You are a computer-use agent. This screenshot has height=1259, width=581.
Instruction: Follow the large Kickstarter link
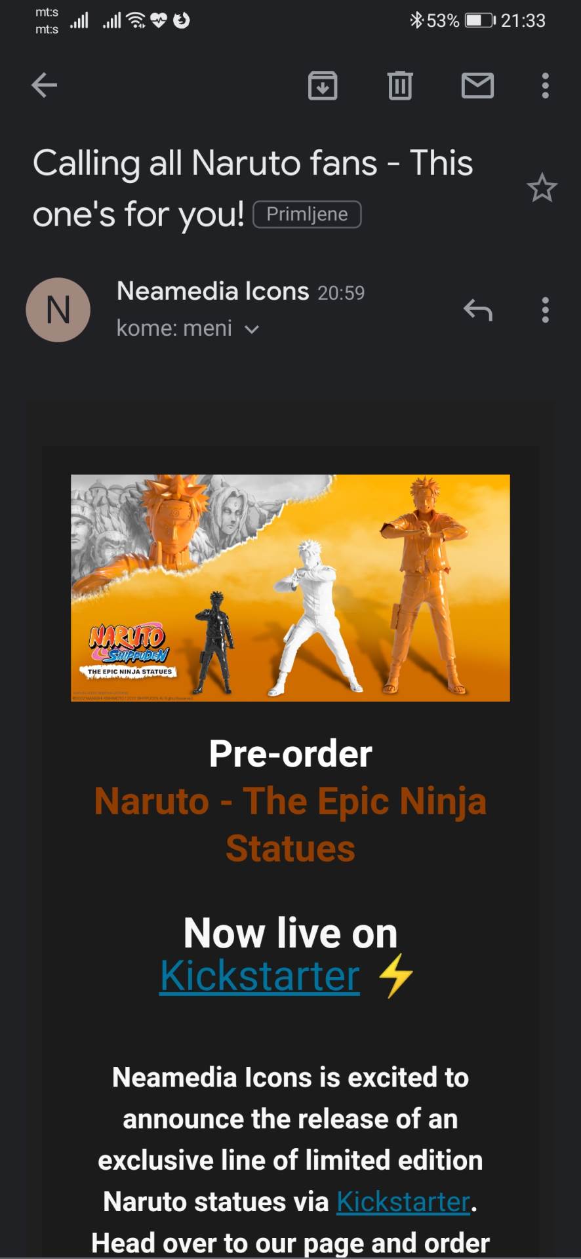click(260, 976)
